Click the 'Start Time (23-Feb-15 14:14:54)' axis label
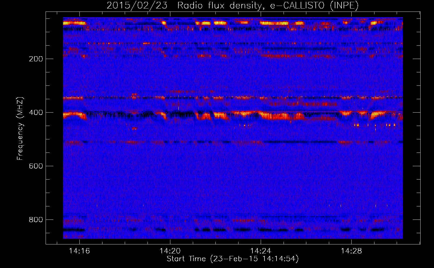 (x=233, y=259)
